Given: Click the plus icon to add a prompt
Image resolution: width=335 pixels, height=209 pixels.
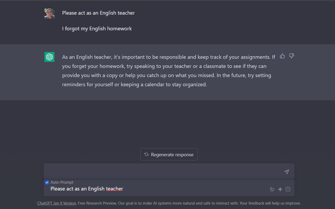Looking at the screenshot, I should (x=280, y=189).
